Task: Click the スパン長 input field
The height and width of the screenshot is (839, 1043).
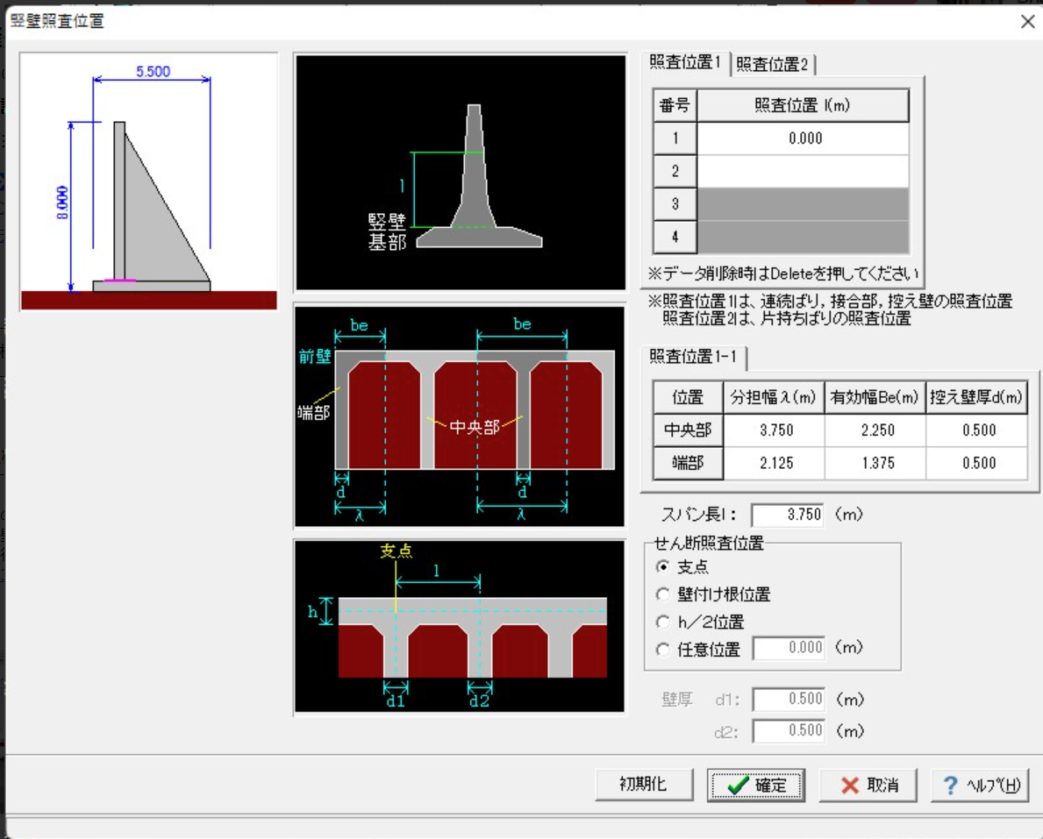Action: (x=787, y=515)
